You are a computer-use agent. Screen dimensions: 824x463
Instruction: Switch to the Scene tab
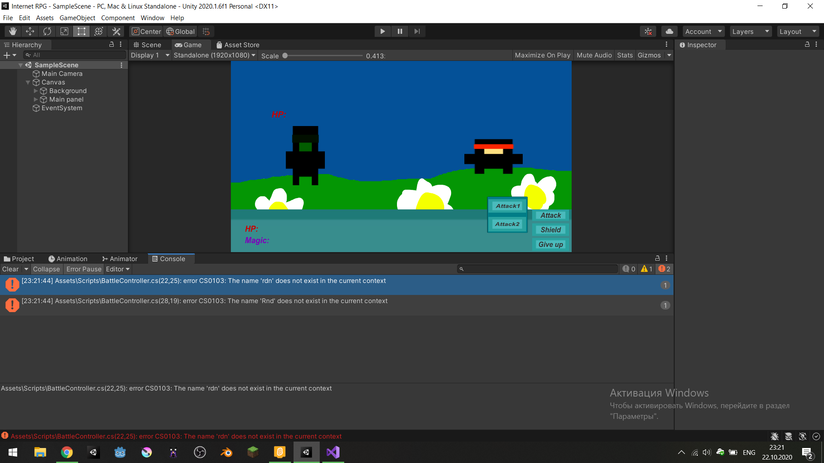147,45
